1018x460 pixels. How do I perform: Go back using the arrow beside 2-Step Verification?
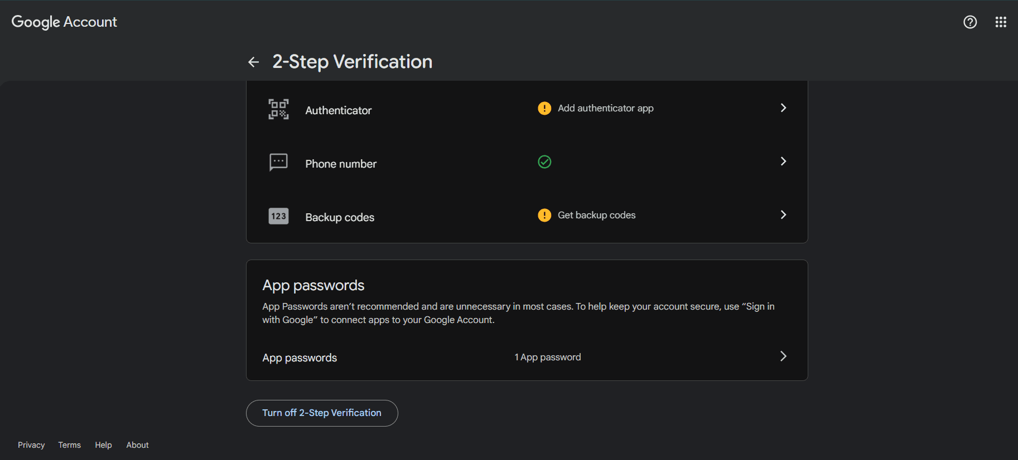tap(253, 62)
